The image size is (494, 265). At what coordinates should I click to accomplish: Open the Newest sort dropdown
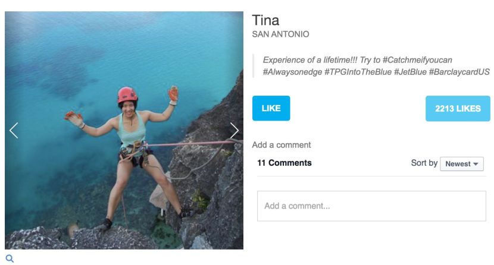click(x=461, y=164)
